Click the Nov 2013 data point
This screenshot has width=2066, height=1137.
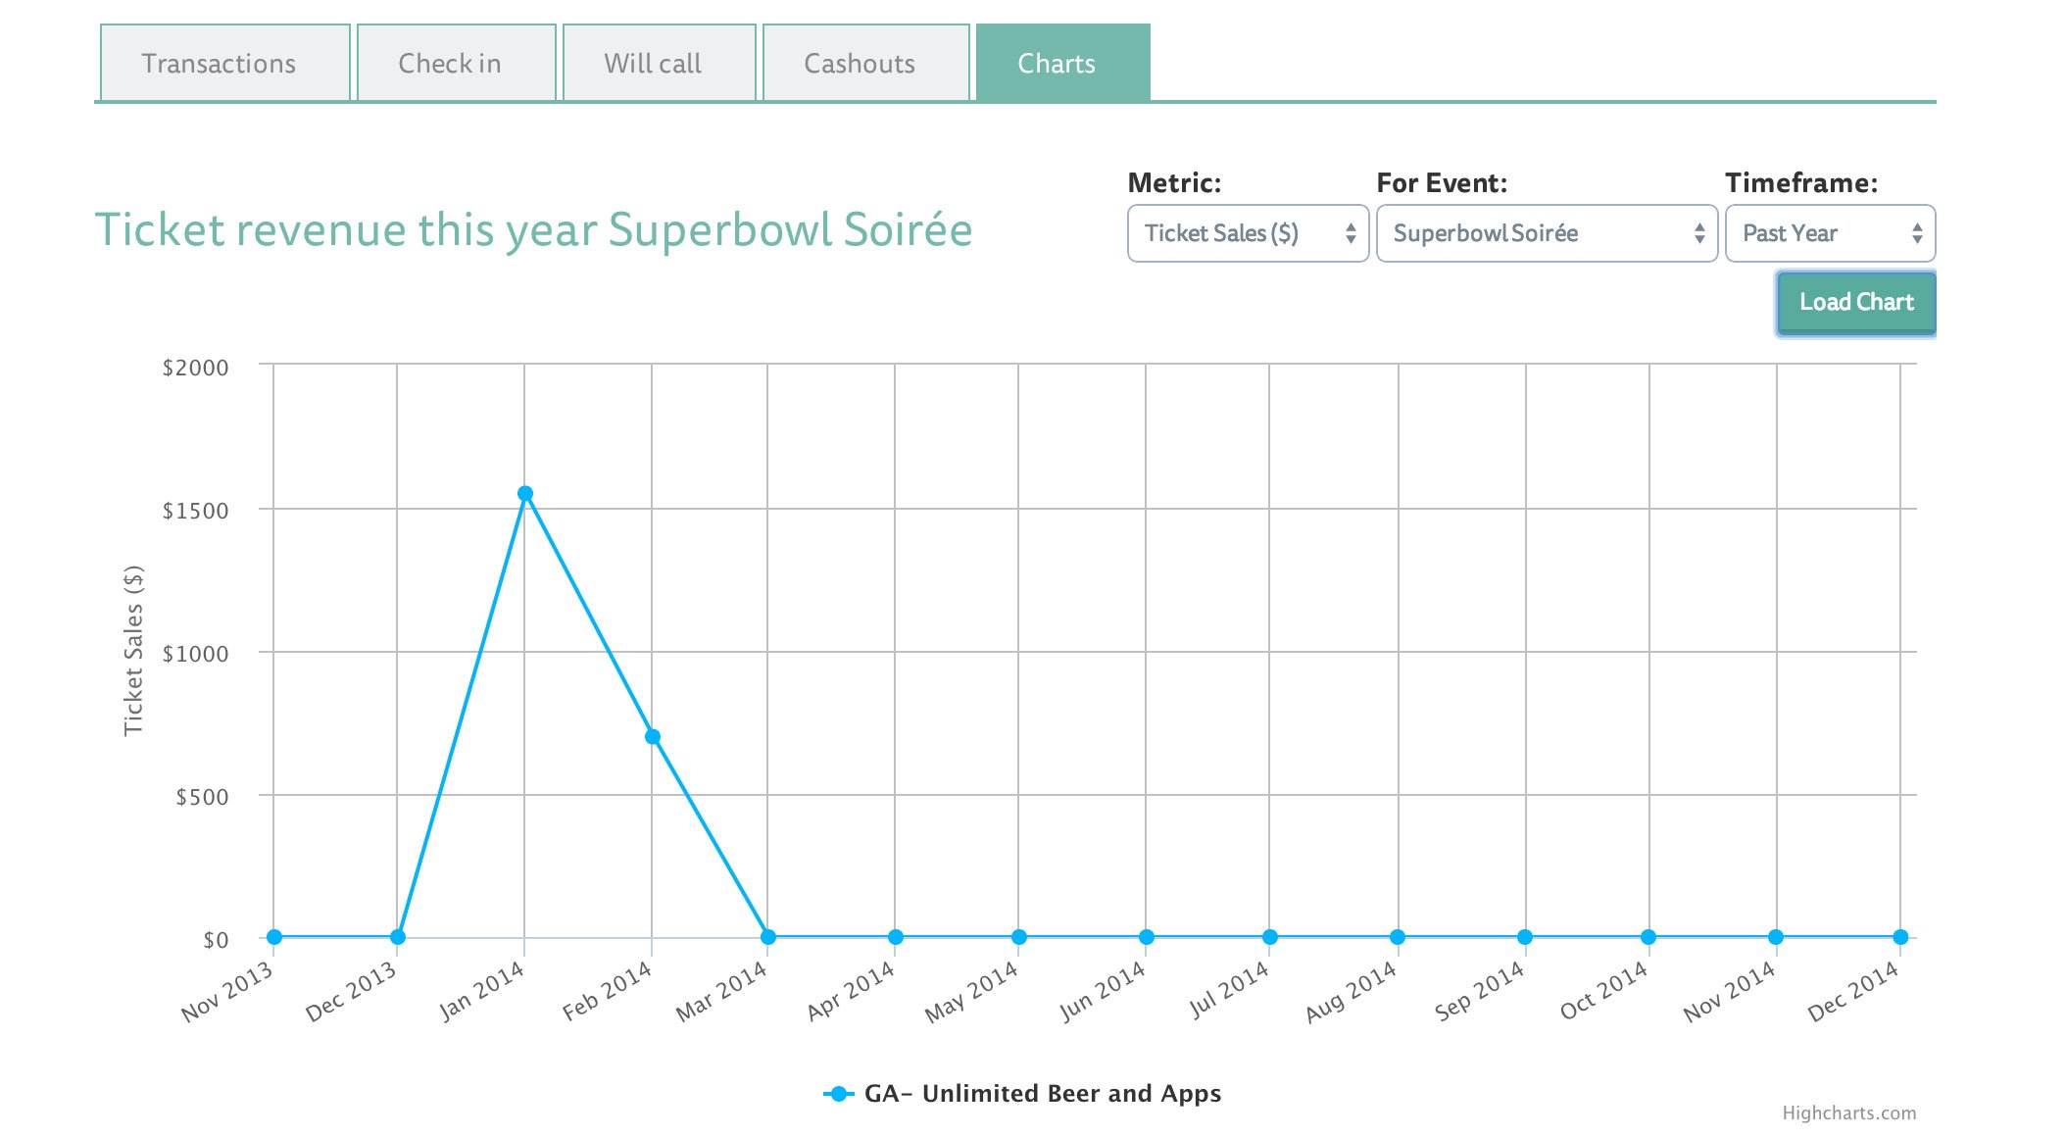click(x=274, y=937)
